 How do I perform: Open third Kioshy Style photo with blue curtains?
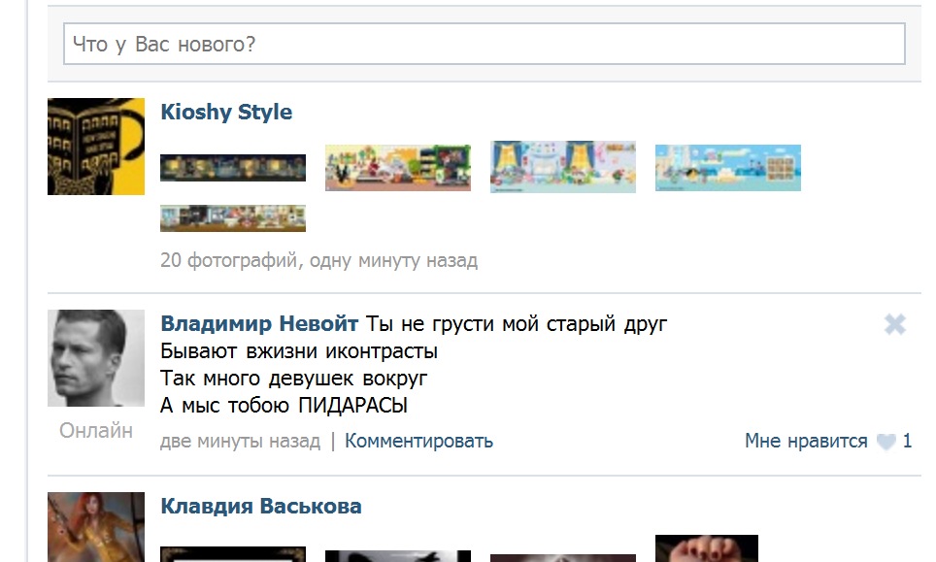click(x=563, y=167)
